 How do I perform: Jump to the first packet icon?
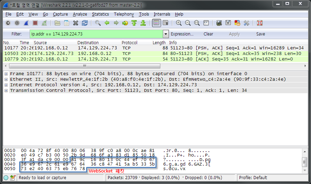click(x=134, y=23)
